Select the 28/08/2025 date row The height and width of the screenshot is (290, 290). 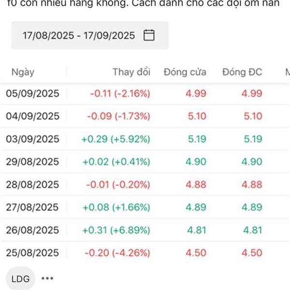(32, 185)
